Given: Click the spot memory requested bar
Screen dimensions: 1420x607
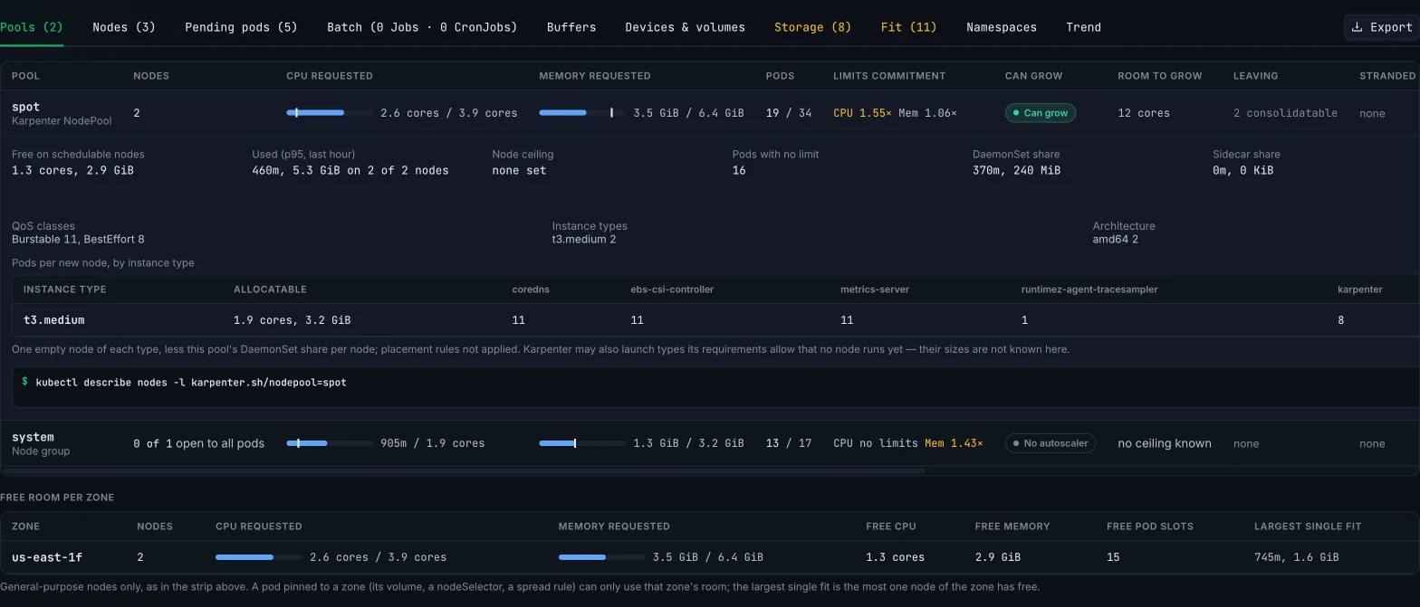Looking at the screenshot, I should 582,113.
